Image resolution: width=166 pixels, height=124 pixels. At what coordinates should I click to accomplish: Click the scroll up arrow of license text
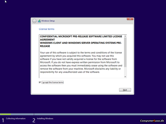pyautogui.click(x=125, y=36)
